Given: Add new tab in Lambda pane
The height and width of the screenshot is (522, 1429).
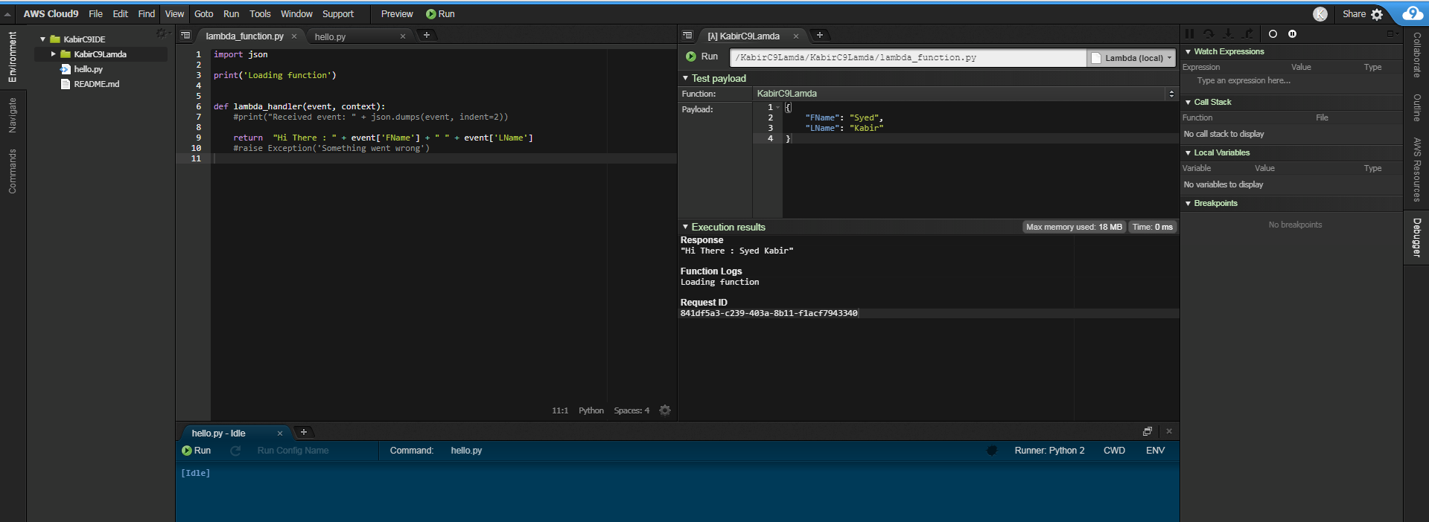Looking at the screenshot, I should click(x=819, y=35).
